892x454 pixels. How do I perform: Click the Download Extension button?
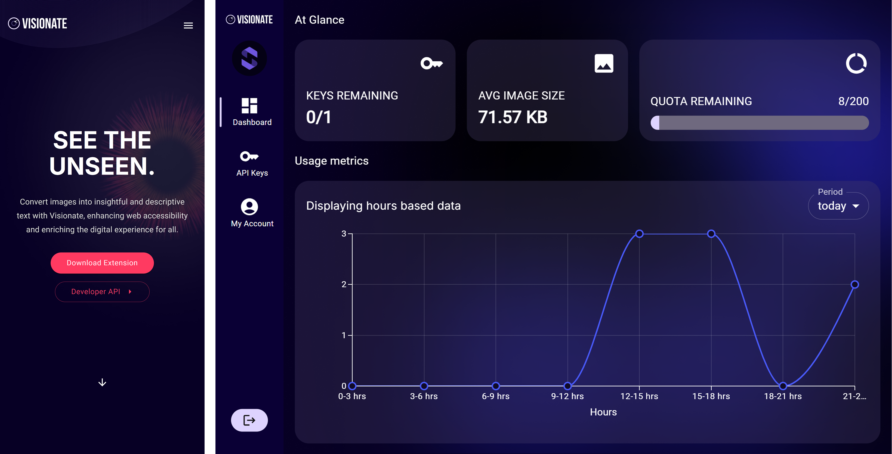click(x=102, y=263)
